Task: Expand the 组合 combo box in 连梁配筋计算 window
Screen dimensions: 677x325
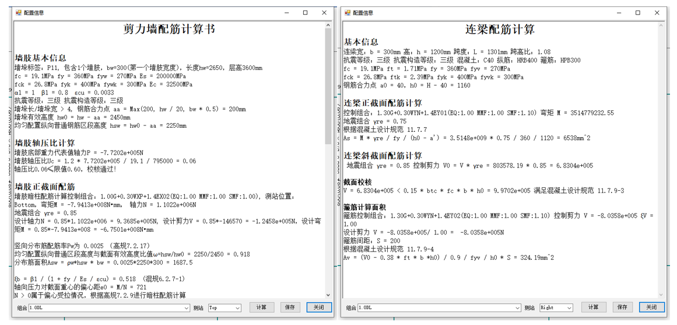Action: [518, 307]
